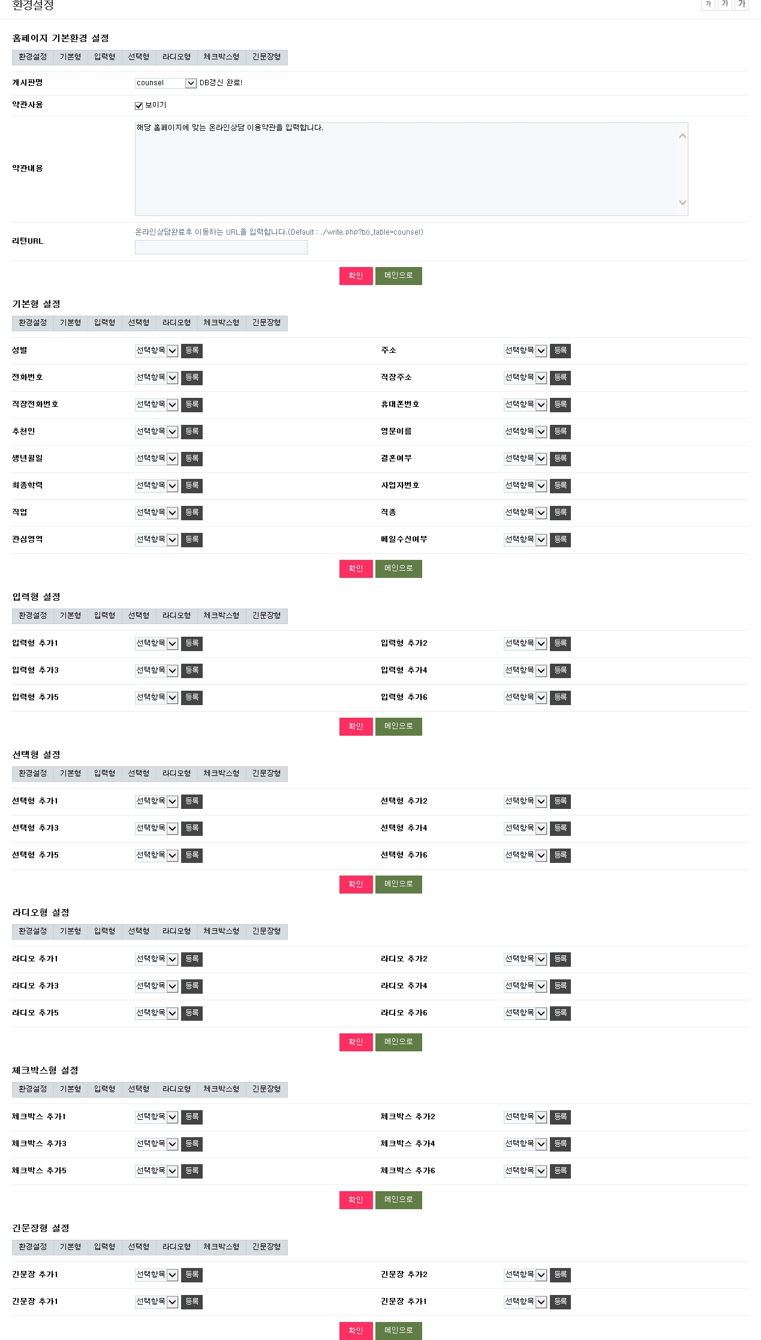Click the largest 가 font size icon

742,4
